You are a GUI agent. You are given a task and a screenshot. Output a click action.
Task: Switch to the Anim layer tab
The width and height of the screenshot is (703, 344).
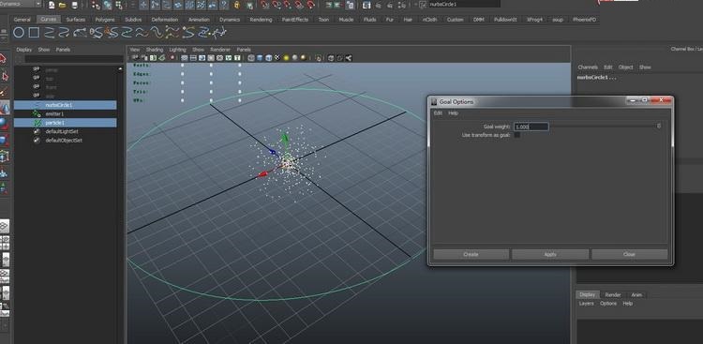click(x=636, y=294)
